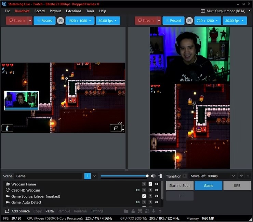
Task: Open the 720 x 1280 resolution dropdown
Action: pos(208,21)
